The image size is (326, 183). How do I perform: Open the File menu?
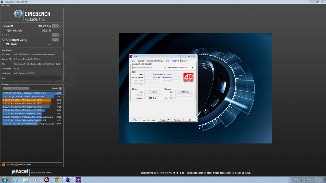pyautogui.click(x=3, y=5)
